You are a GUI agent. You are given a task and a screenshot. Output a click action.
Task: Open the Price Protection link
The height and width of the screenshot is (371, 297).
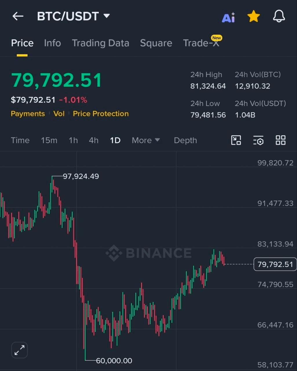pyautogui.click(x=101, y=114)
